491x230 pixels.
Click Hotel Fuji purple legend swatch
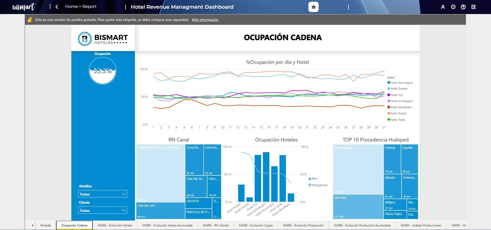pyautogui.click(x=389, y=95)
